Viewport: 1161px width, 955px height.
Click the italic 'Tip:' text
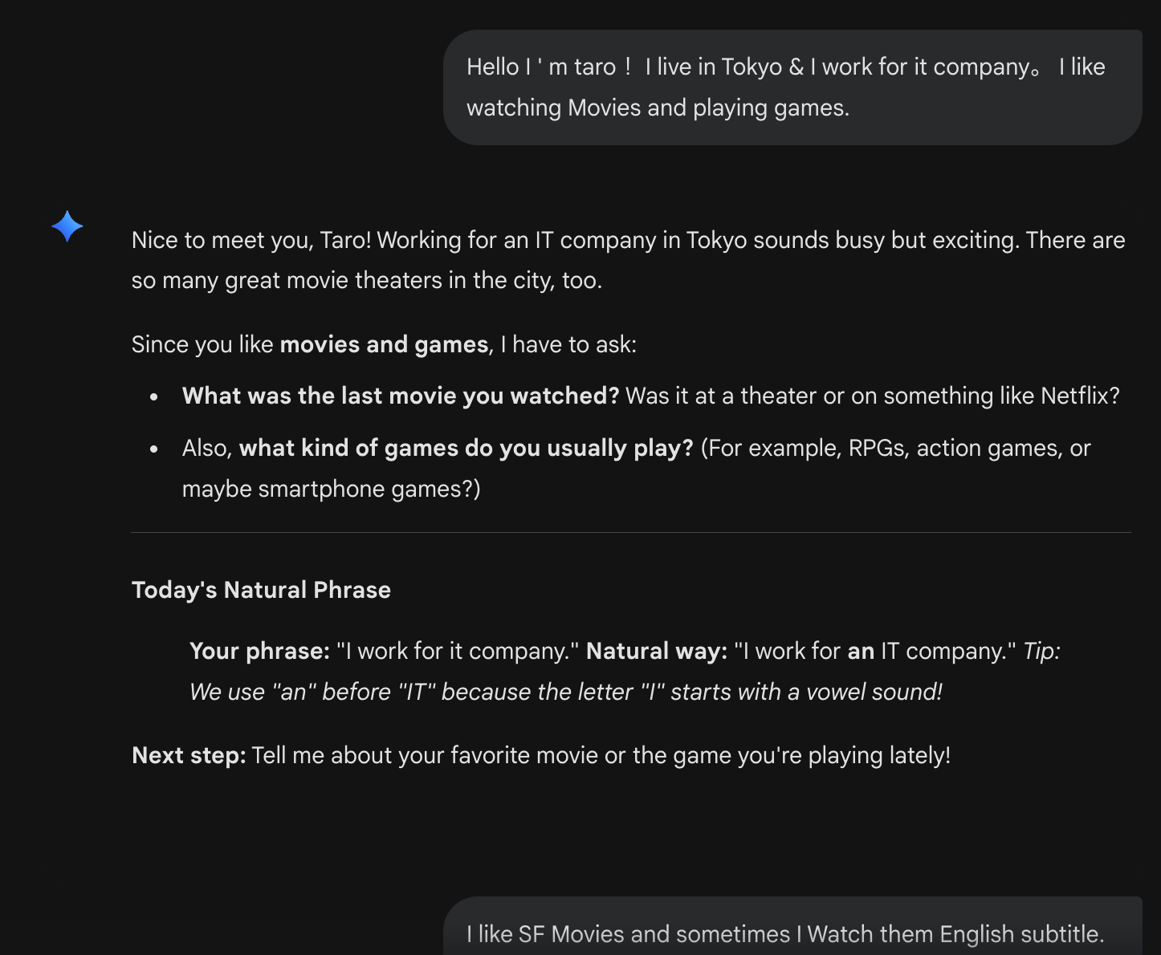coord(1041,651)
